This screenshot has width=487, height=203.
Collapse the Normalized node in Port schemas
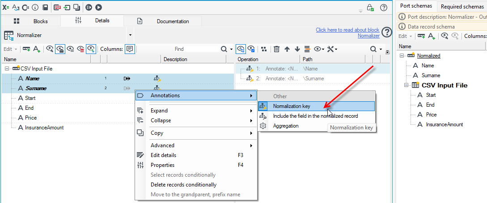(402, 56)
